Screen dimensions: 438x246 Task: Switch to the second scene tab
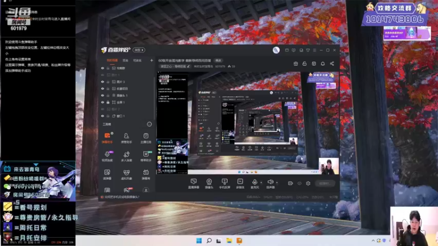tap(125, 60)
